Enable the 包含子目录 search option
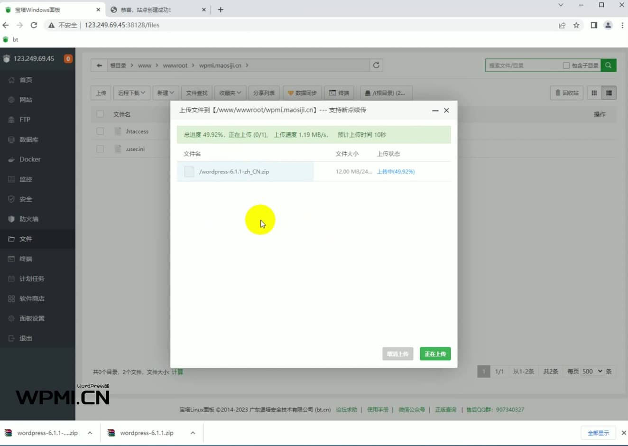The height and width of the screenshot is (446, 628). [x=566, y=65]
